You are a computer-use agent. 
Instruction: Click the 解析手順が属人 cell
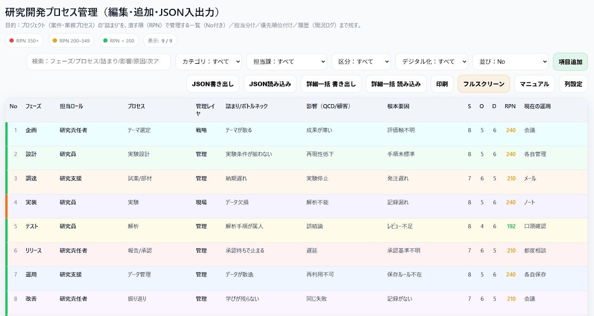tap(244, 226)
